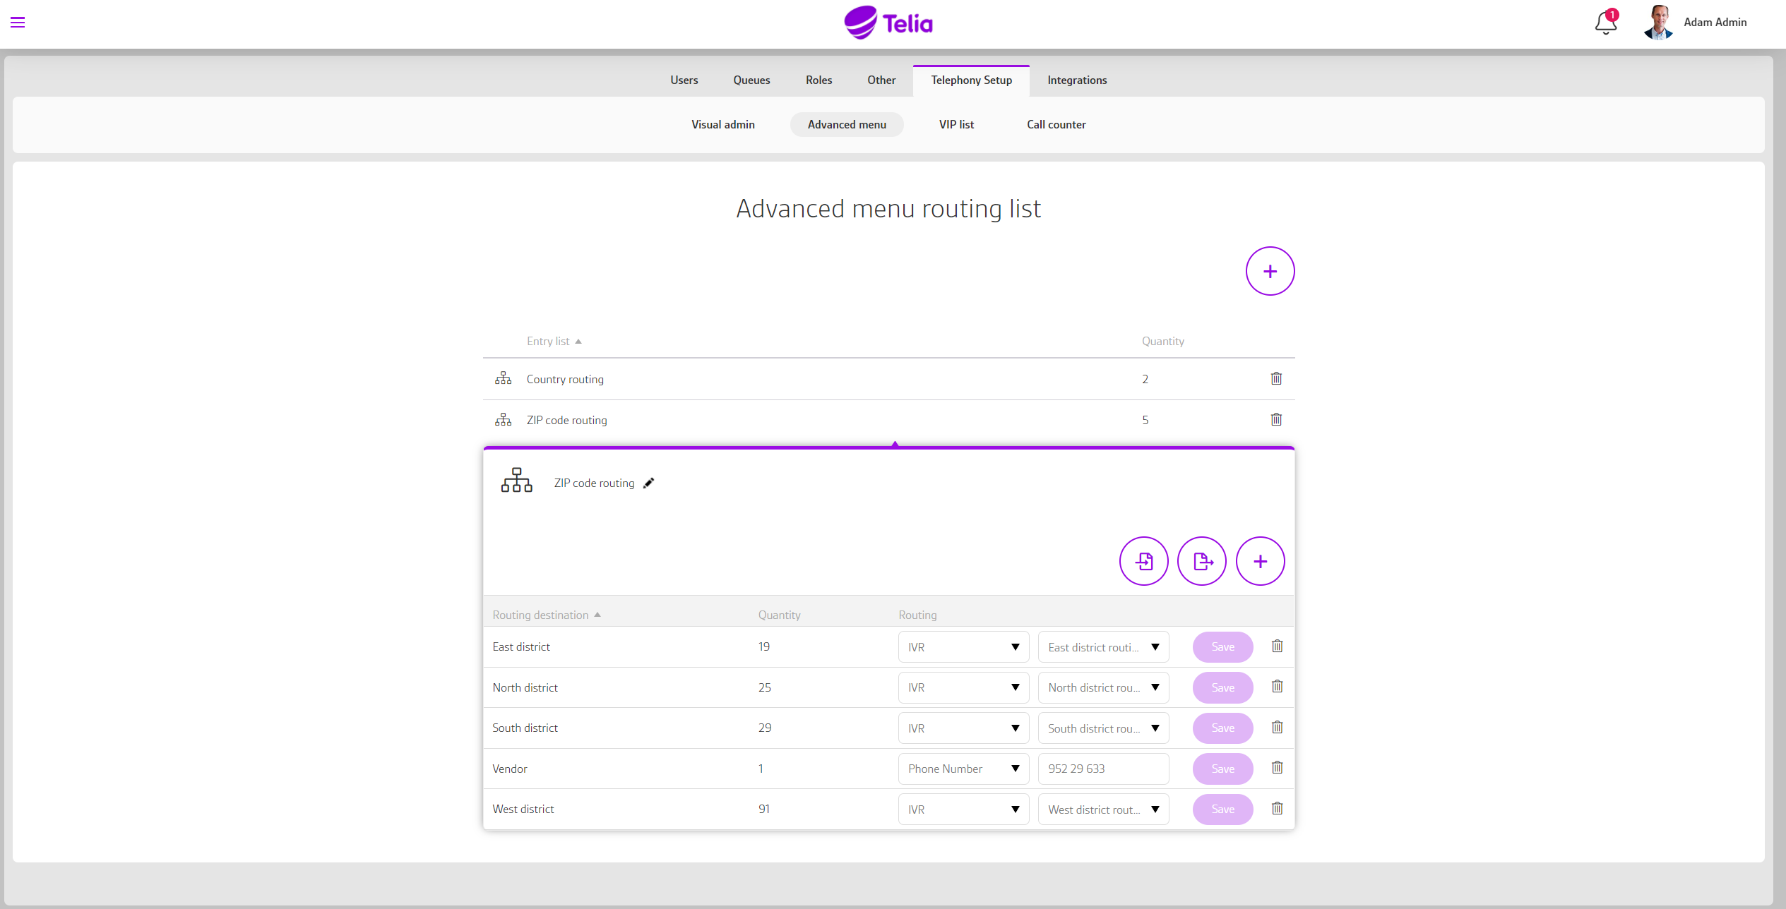
Task: Click the import file icon button
Action: click(1143, 561)
